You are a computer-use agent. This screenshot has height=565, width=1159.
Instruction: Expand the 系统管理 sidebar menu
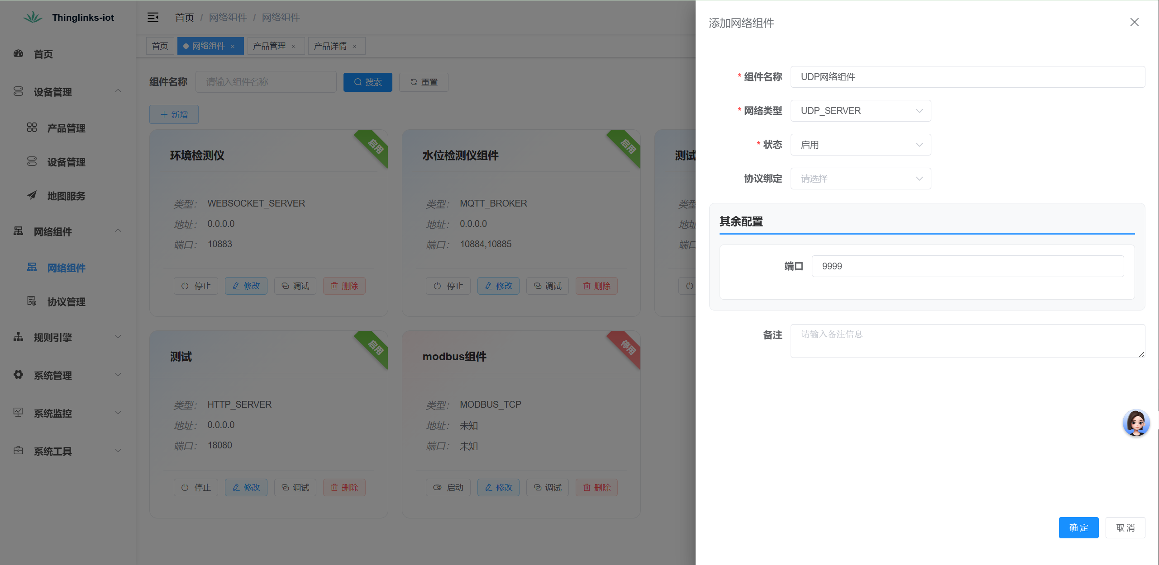pyautogui.click(x=66, y=375)
